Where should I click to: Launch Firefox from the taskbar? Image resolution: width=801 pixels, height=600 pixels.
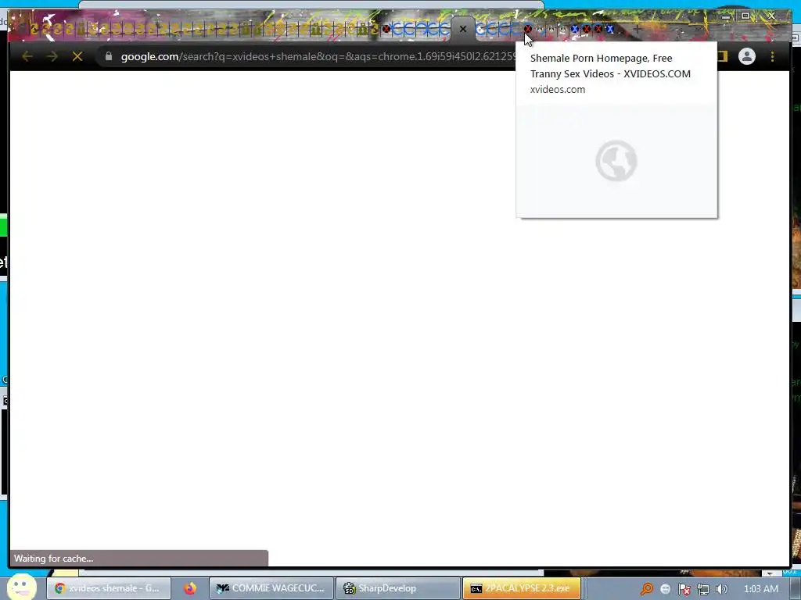[x=190, y=588]
